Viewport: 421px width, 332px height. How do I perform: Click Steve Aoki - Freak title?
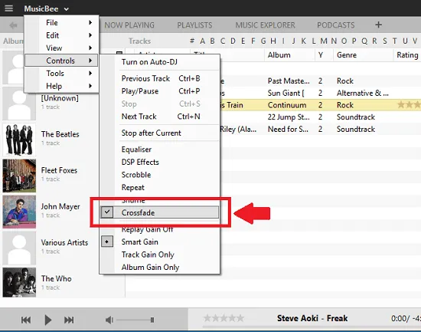312,318
